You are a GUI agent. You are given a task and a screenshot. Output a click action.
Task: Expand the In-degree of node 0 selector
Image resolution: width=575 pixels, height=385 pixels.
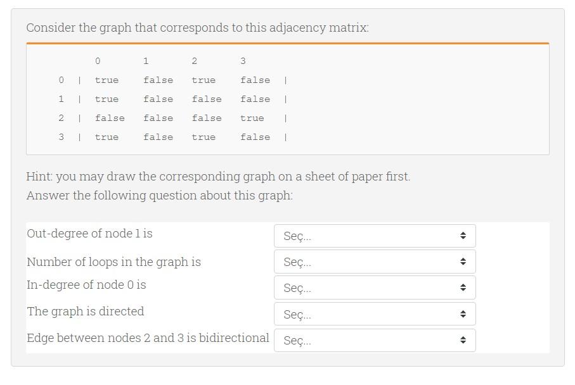374,287
